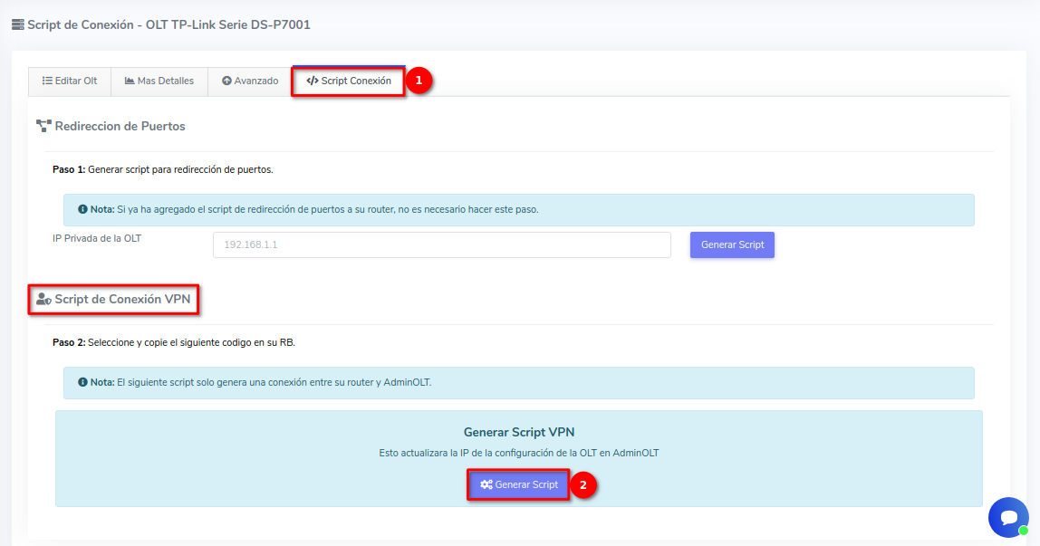Click the network icon beside Redireccion de Puertos

(43, 126)
